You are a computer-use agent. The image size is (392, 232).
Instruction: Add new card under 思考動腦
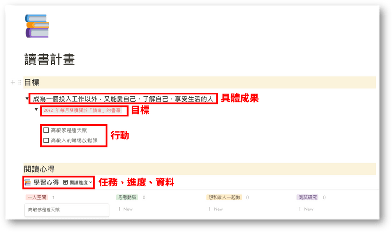coord(125,209)
